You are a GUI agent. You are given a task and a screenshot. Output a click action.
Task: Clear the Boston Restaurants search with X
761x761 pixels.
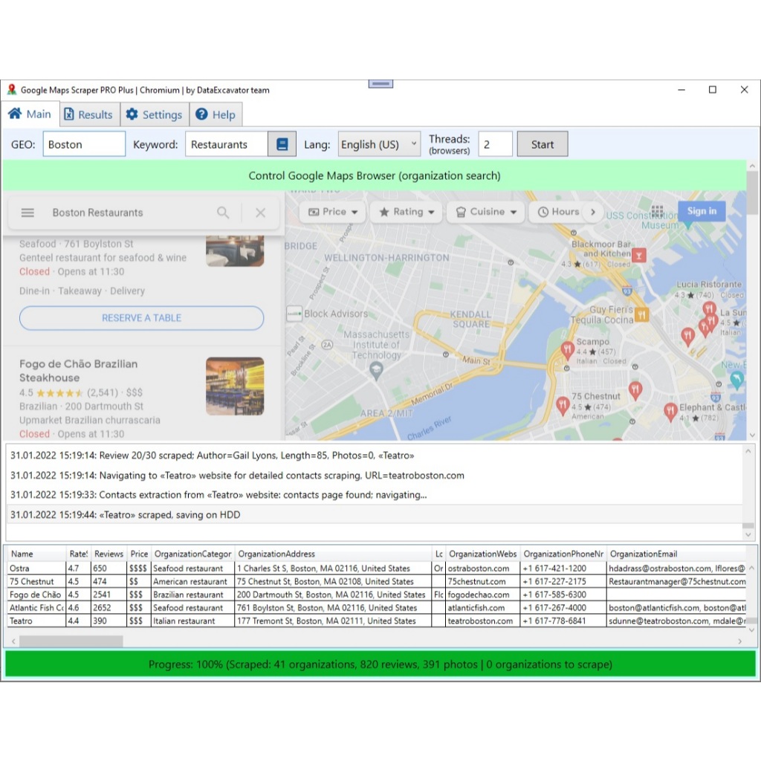tap(260, 213)
